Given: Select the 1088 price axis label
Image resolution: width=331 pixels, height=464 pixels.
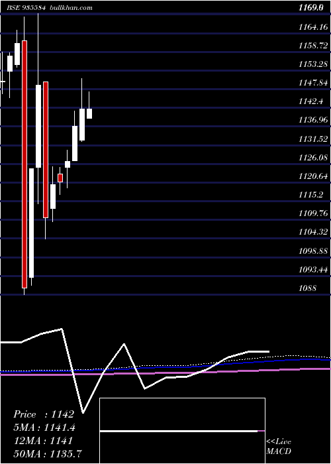Looking at the screenshot, I should tap(308, 288).
